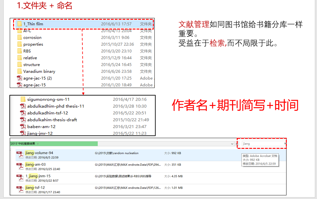Click the sigumonrong-sm-11 folder icon

tap(23, 100)
